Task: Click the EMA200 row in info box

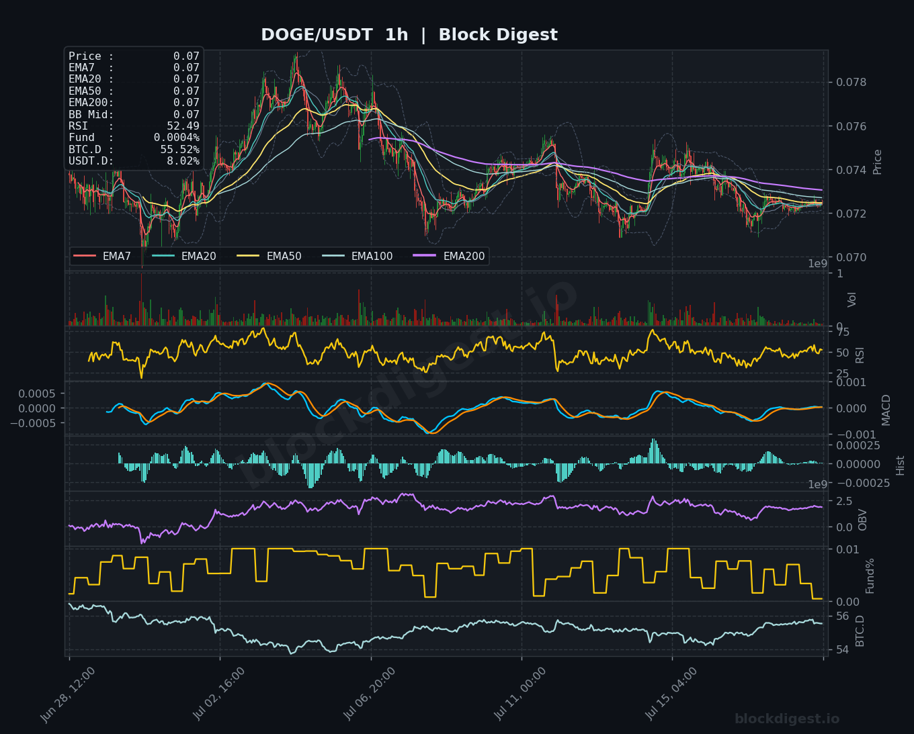Action: pos(134,103)
